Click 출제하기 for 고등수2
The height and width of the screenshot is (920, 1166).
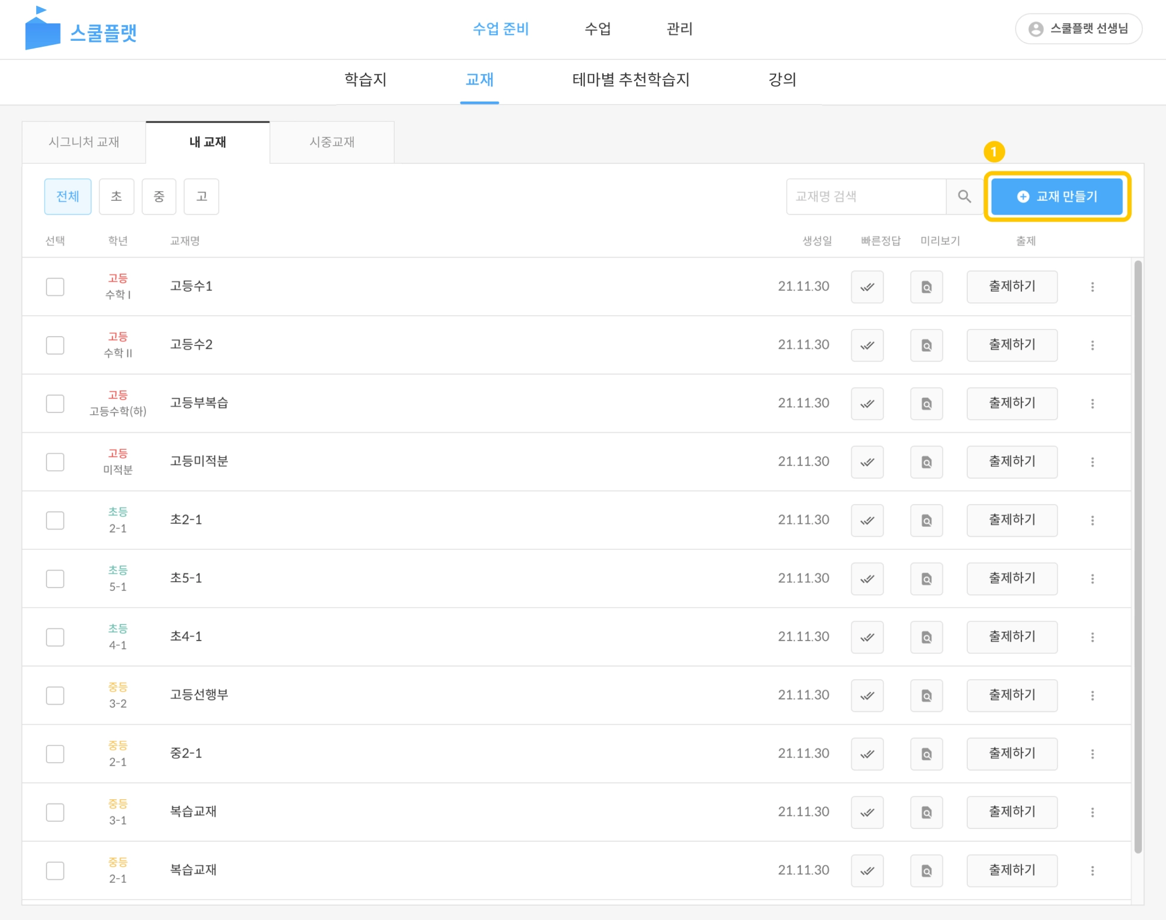[1012, 345]
